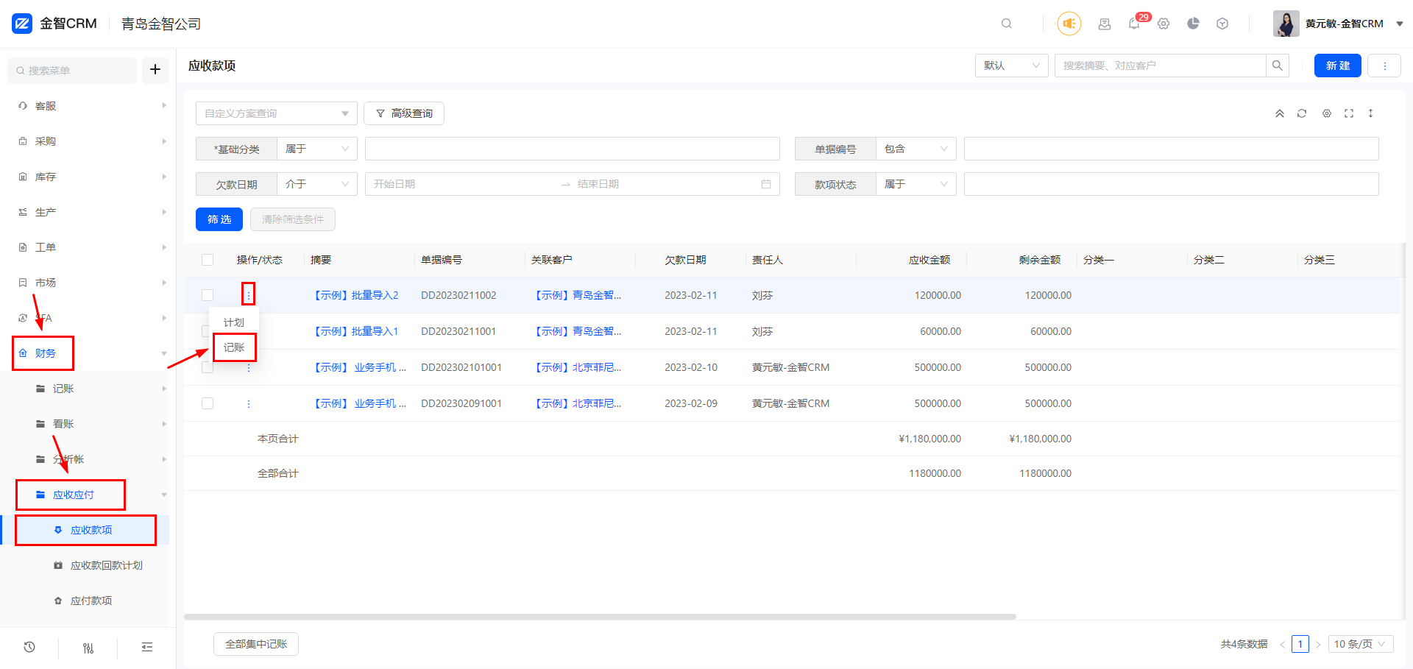Open the 记账 submenu in sidebar
Viewport: 1413px width, 669px height.
[x=88, y=389]
